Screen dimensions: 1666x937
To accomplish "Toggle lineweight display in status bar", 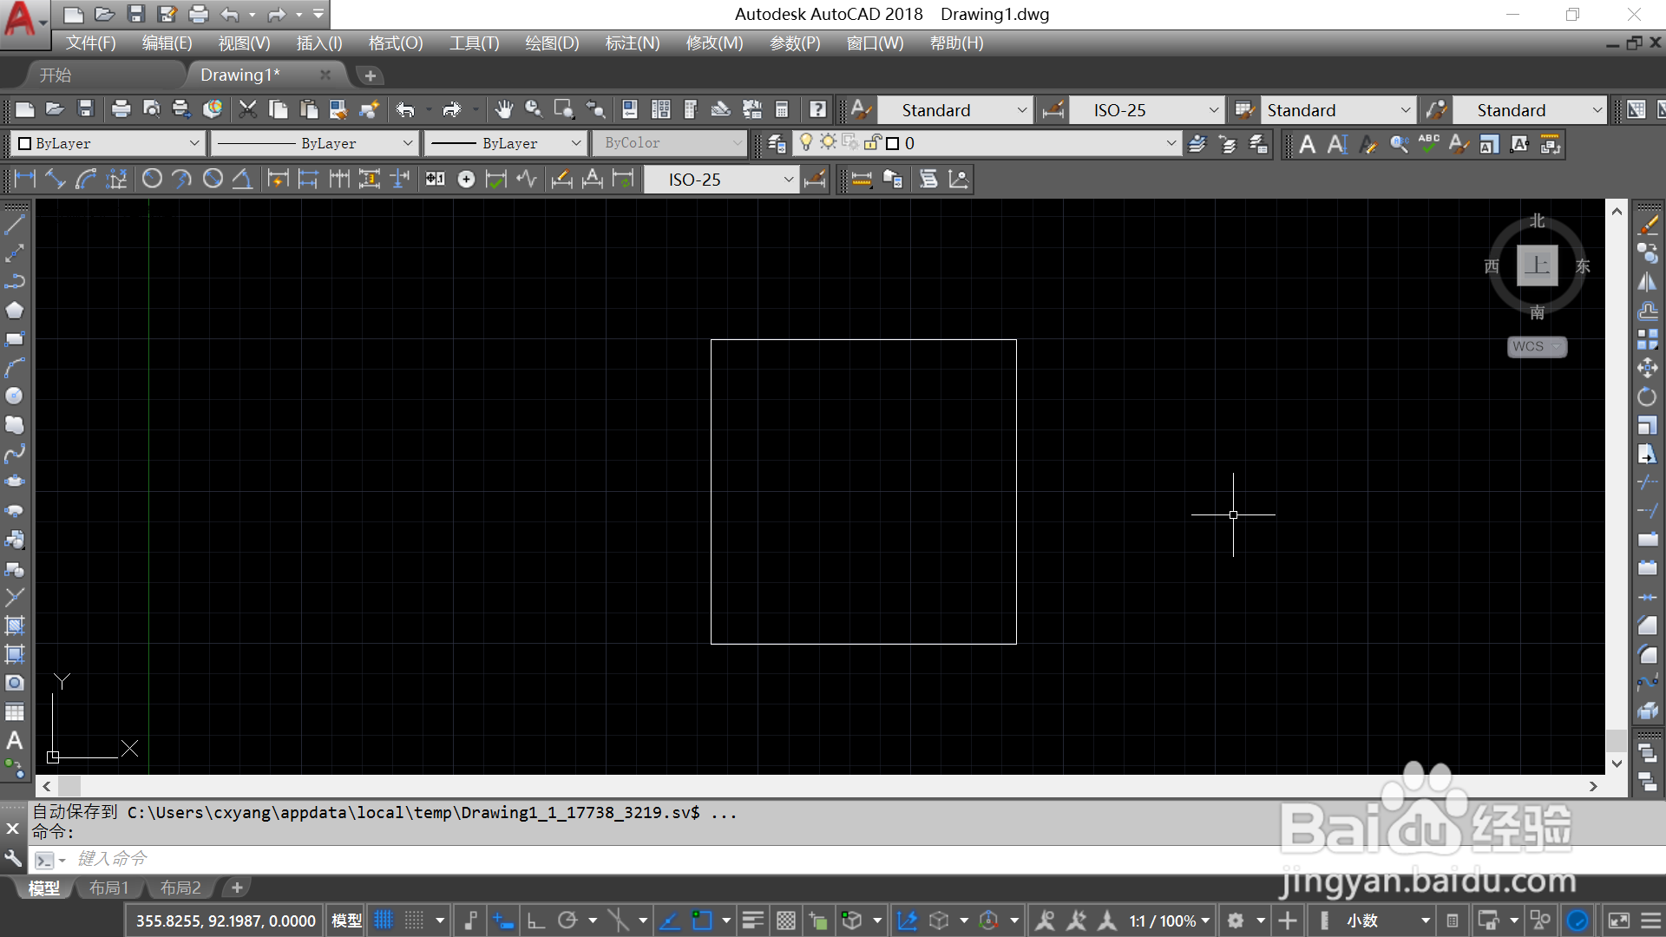I will pyautogui.click(x=752, y=921).
